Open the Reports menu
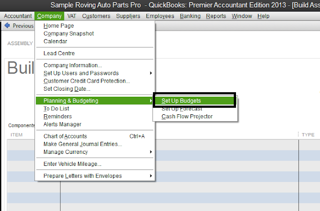 point(216,16)
